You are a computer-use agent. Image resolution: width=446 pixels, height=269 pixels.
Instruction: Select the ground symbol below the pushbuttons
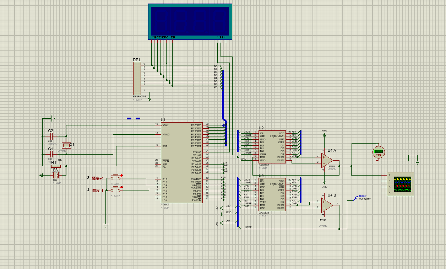105,225
